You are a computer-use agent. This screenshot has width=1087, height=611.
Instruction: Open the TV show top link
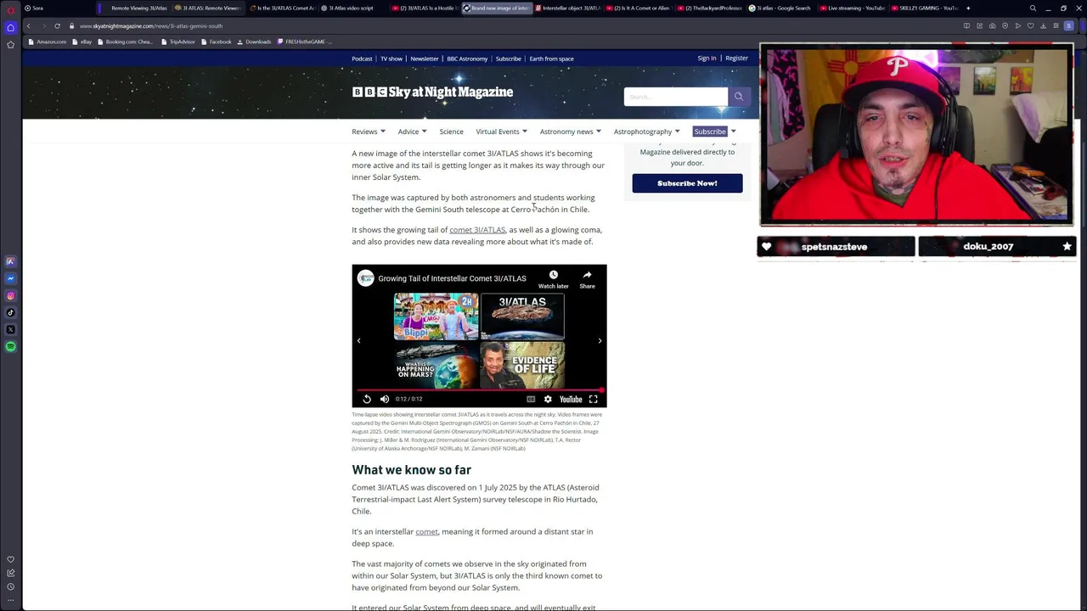pos(391,59)
